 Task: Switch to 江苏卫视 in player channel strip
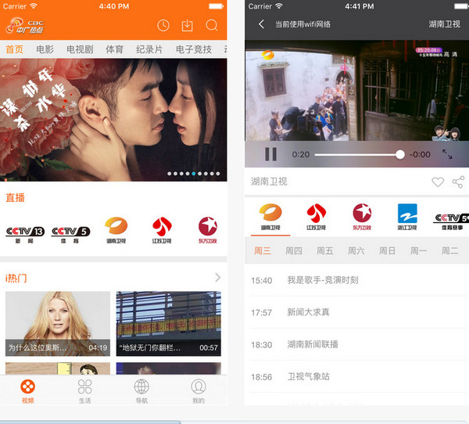(x=316, y=217)
